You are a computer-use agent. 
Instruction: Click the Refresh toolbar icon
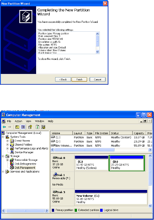click(37, 127)
